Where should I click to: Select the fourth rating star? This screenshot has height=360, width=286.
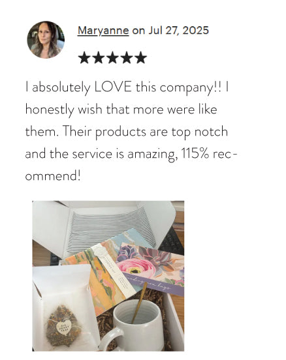[127, 57]
